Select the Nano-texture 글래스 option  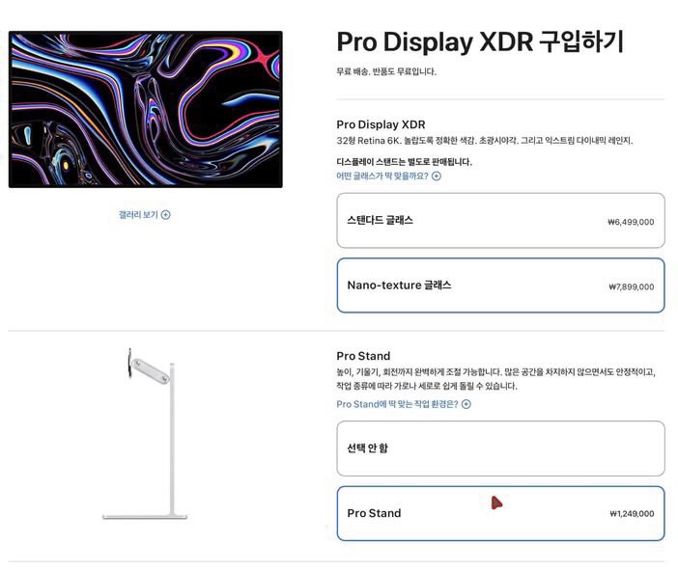point(500,285)
